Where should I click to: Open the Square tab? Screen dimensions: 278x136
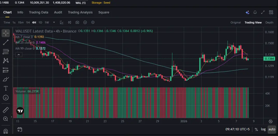click(x=104, y=12)
